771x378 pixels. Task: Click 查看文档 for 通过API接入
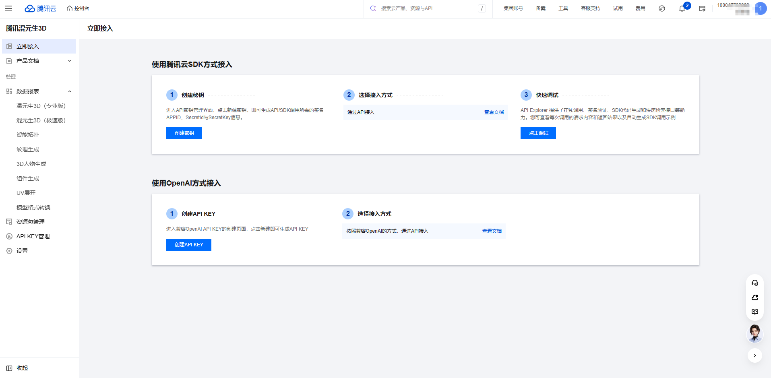(x=494, y=112)
